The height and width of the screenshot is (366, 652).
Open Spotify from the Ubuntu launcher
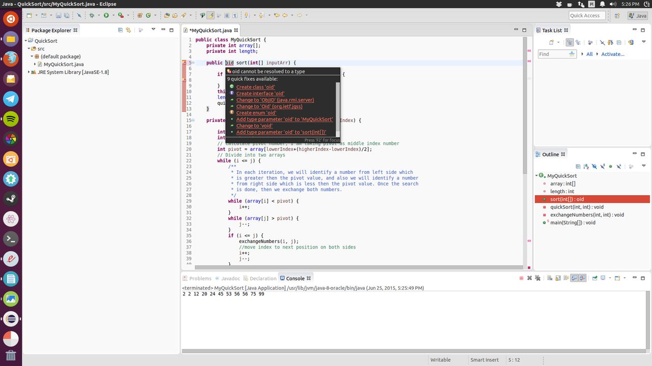coord(11,119)
